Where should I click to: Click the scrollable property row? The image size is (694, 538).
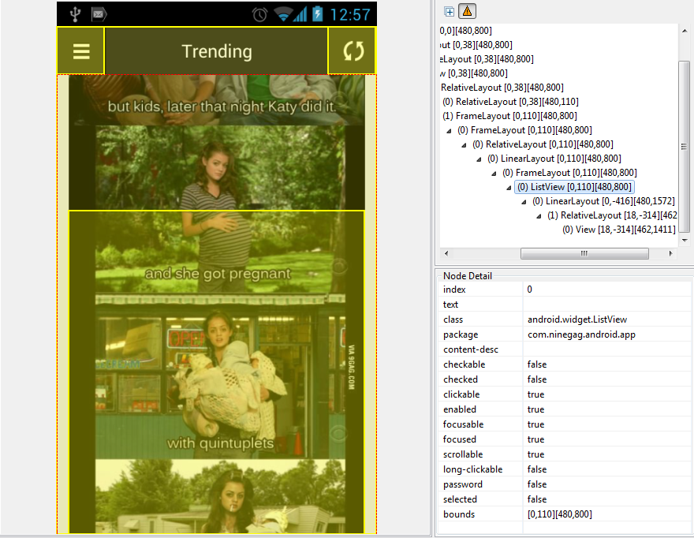coord(565,454)
